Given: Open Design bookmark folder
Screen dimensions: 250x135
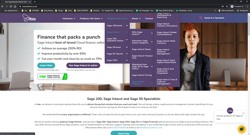Looking at the screenshot, I should click(x=59, y=10).
